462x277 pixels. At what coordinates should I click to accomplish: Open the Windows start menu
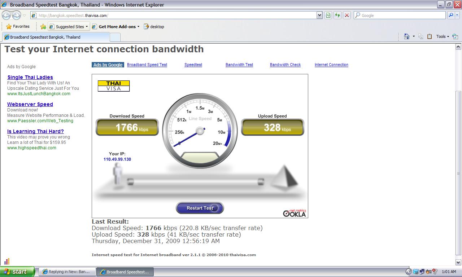pyautogui.click(x=17, y=272)
